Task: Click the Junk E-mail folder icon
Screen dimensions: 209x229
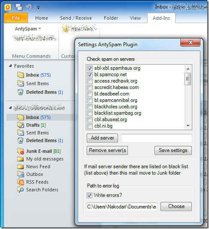Action: click(21, 151)
